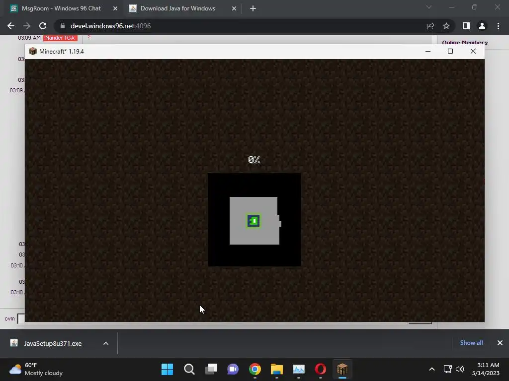Viewport: 509px width, 381px height.
Task: Expand options for JavaSetup8u371.exe download
Action: click(106, 343)
